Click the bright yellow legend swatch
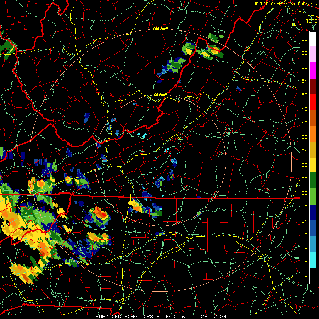Image resolution: width=319 pixels, height=319 pixels. click(313, 165)
